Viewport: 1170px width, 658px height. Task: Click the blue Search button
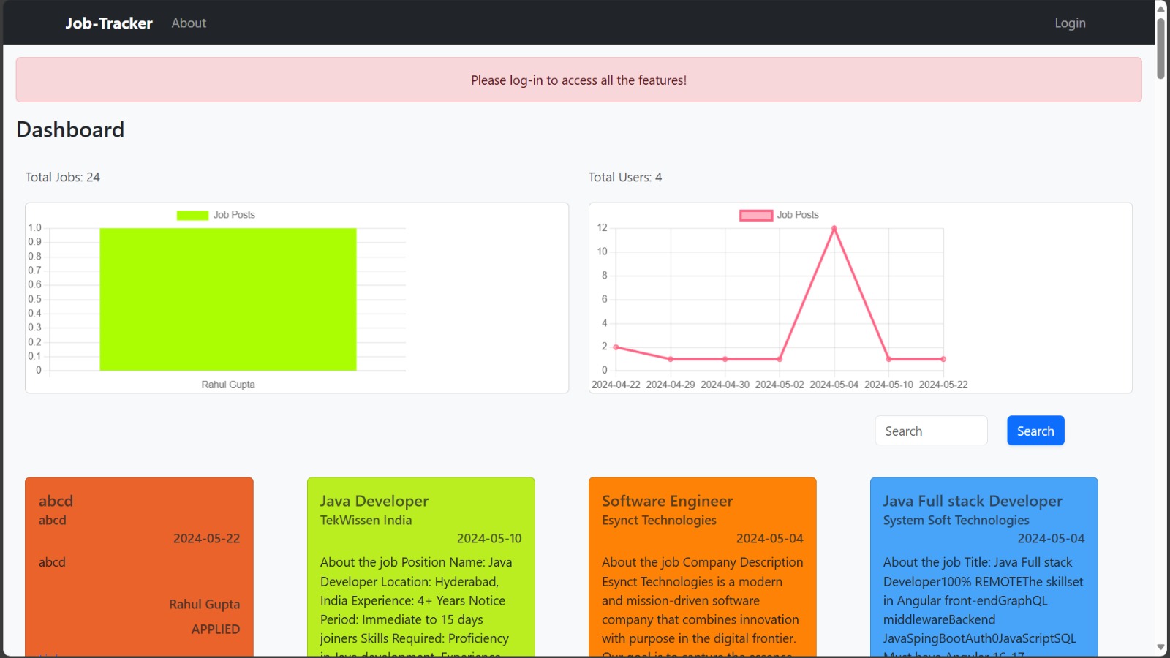pos(1035,431)
